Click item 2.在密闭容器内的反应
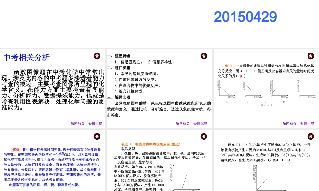The width and height of the screenshot is (319, 191). (136, 80)
